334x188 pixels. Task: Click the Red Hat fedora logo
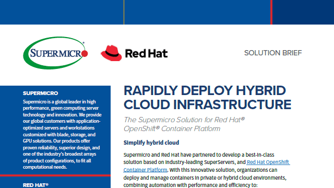111,53
